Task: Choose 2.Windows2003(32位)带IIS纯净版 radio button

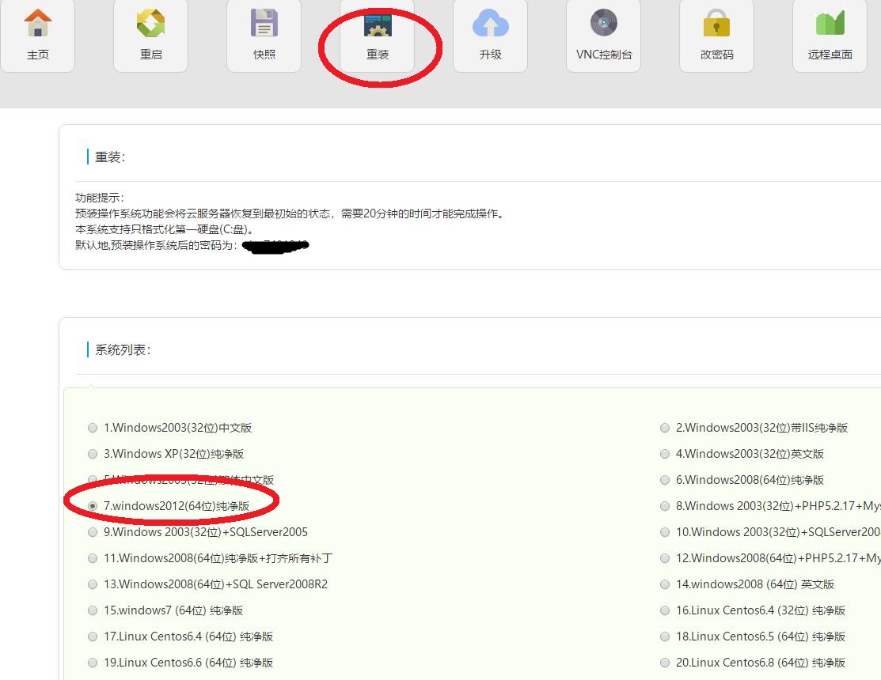Action: (x=665, y=428)
